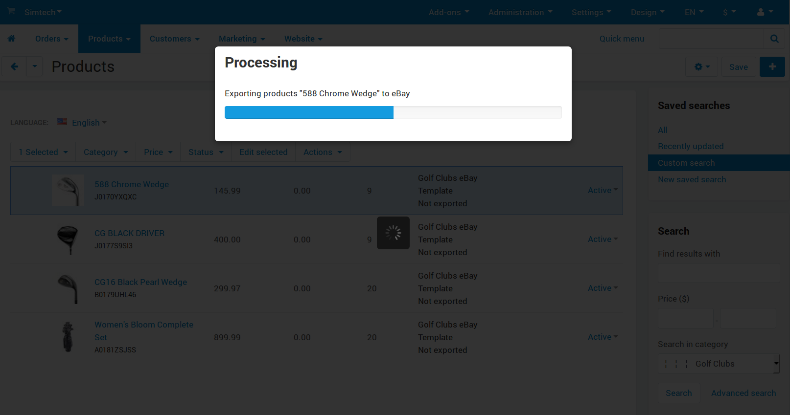
Task: Open the Women's Bloom Complete Set thumbnail
Action: pos(68,337)
